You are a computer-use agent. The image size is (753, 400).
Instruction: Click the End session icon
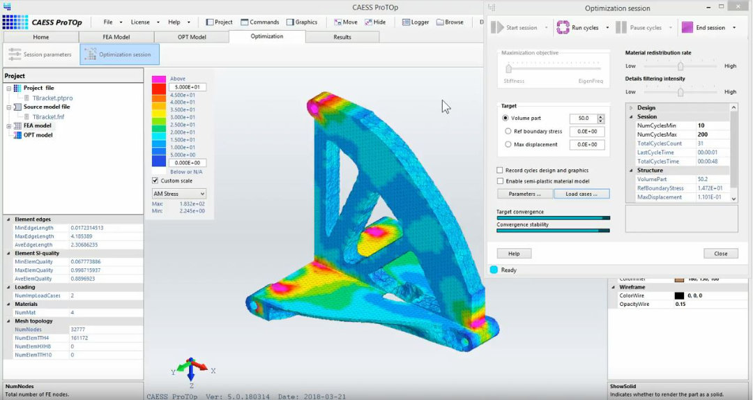(687, 28)
